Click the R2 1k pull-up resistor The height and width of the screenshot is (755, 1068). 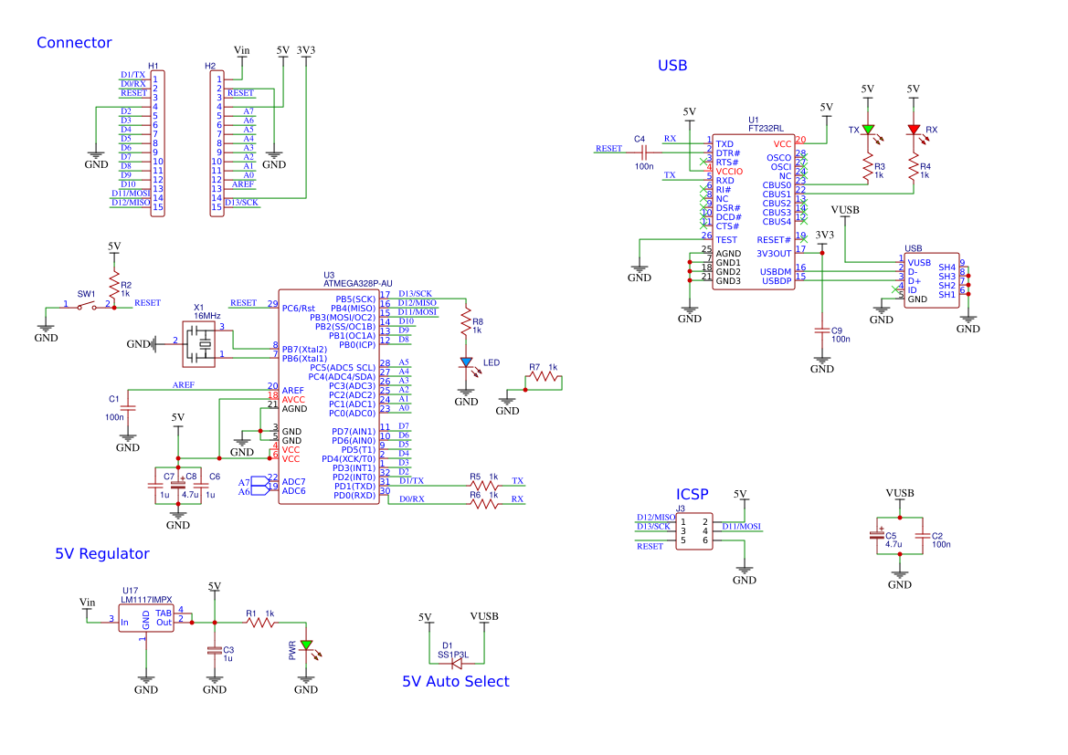pyautogui.click(x=114, y=285)
